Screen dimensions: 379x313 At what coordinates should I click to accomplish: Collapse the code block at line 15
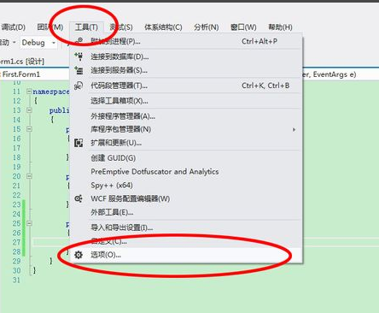click(29, 129)
